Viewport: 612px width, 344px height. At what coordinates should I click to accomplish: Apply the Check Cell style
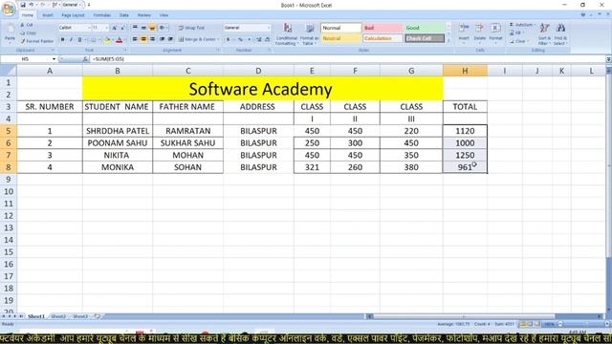coord(425,38)
